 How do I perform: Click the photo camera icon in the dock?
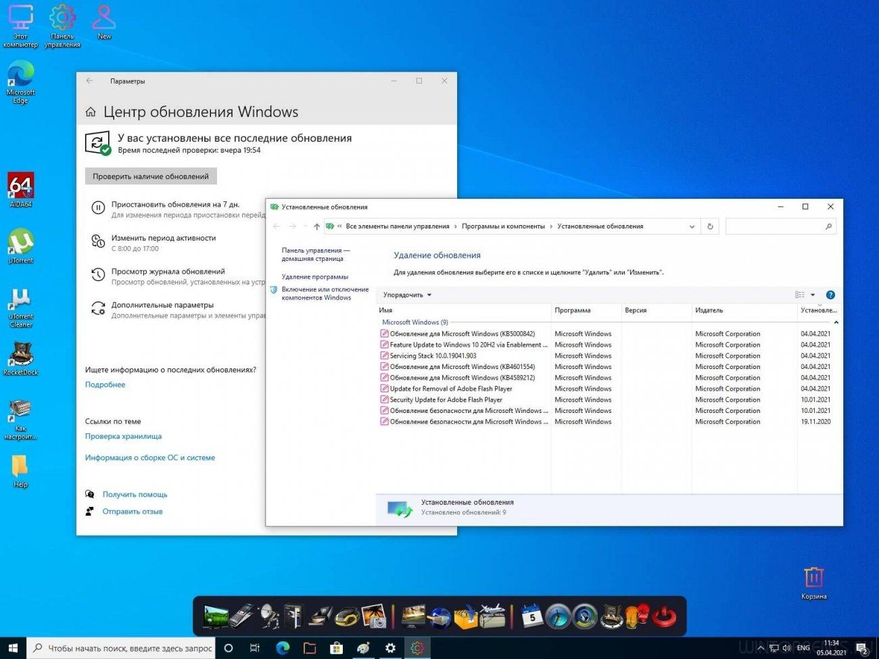click(x=374, y=616)
